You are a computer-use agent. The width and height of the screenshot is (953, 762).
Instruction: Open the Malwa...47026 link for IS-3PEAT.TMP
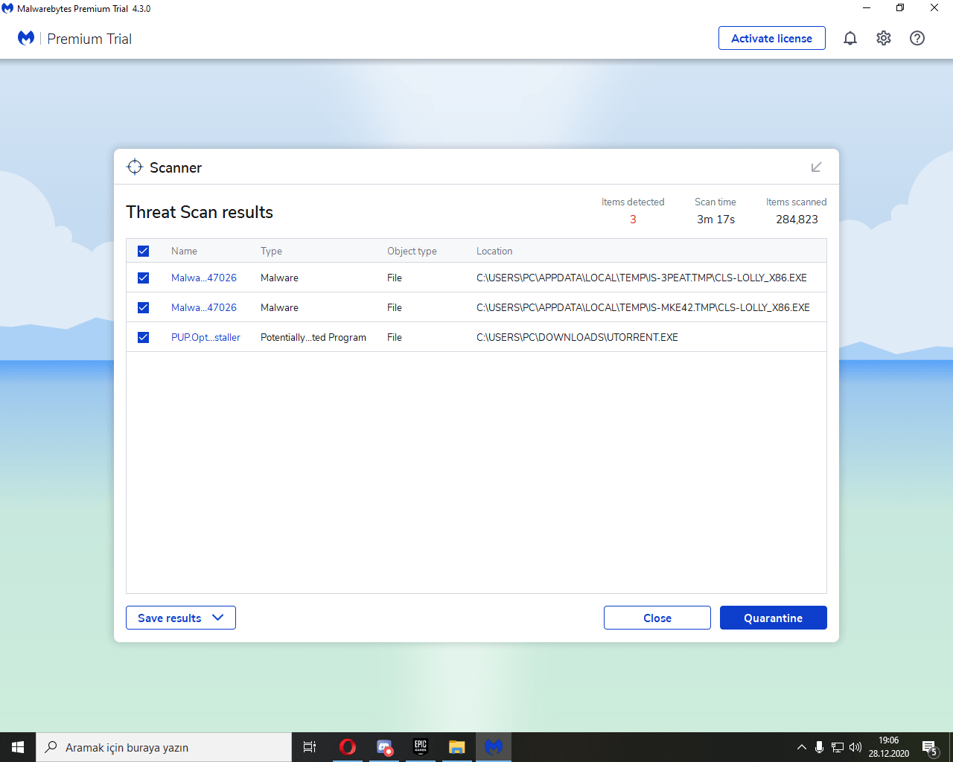coord(204,278)
